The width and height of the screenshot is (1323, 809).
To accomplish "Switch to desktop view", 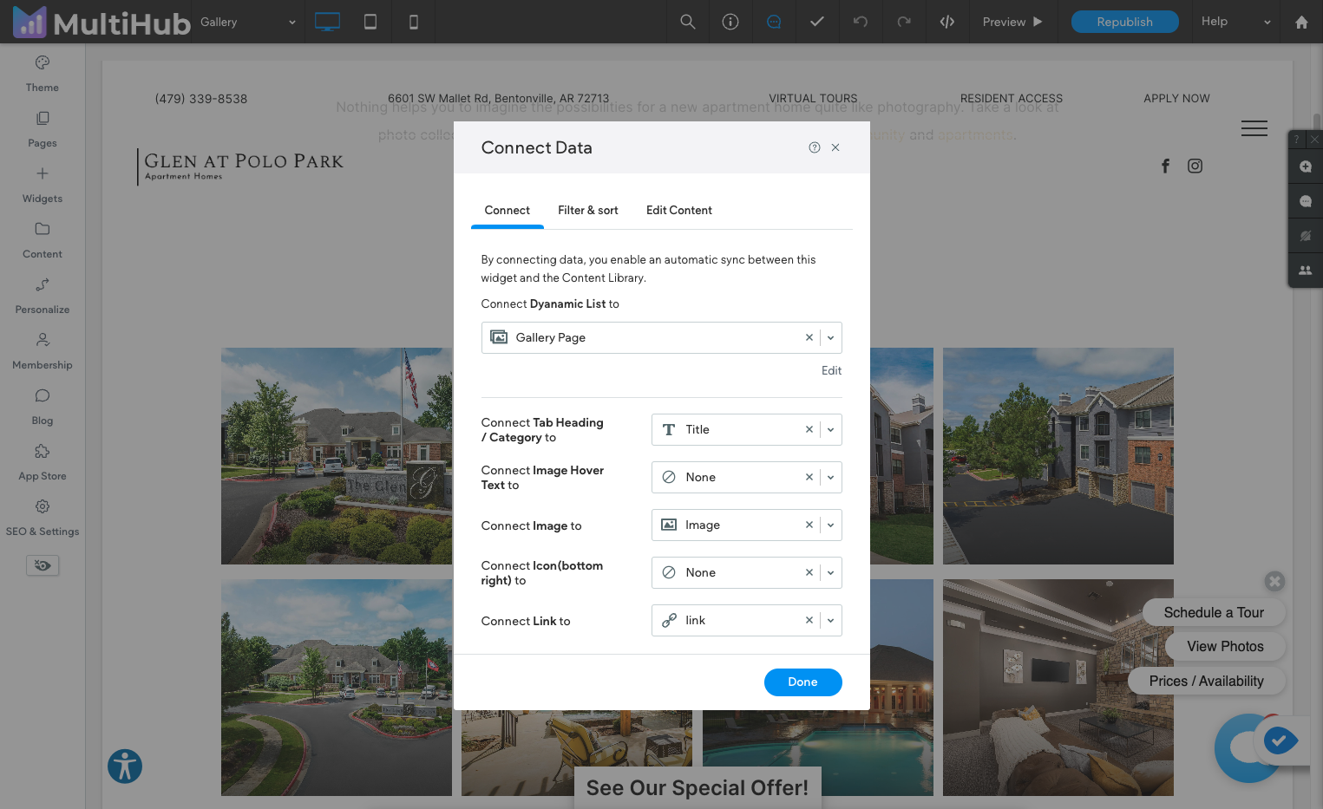I will pos(327,22).
